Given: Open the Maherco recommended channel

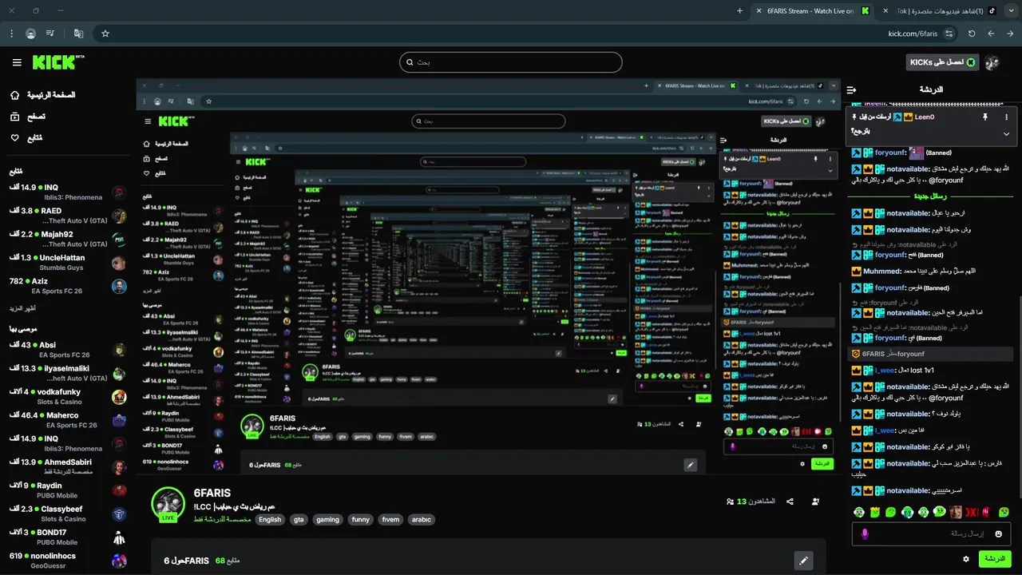Looking at the screenshot, I should 68,420.
